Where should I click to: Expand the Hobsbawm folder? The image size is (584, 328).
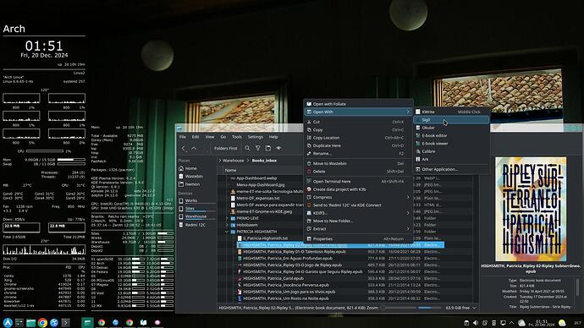tap(227, 225)
